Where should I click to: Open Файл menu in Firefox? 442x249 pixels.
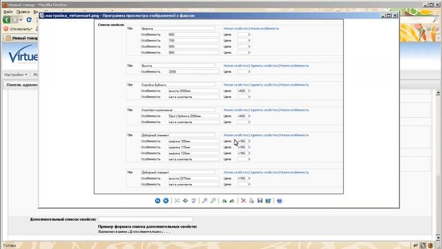pyautogui.click(x=8, y=12)
